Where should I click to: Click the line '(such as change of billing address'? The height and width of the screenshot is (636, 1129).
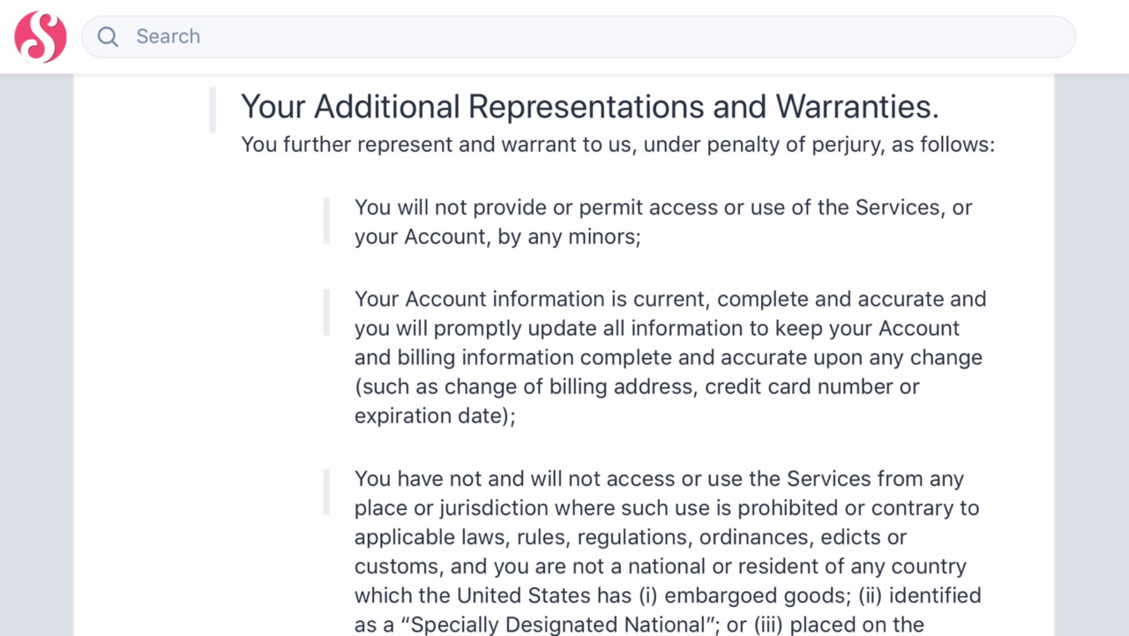click(x=637, y=386)
